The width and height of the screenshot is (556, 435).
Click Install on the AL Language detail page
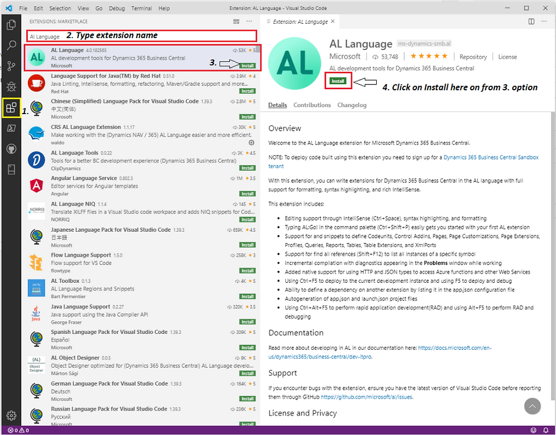coord(338,81)
